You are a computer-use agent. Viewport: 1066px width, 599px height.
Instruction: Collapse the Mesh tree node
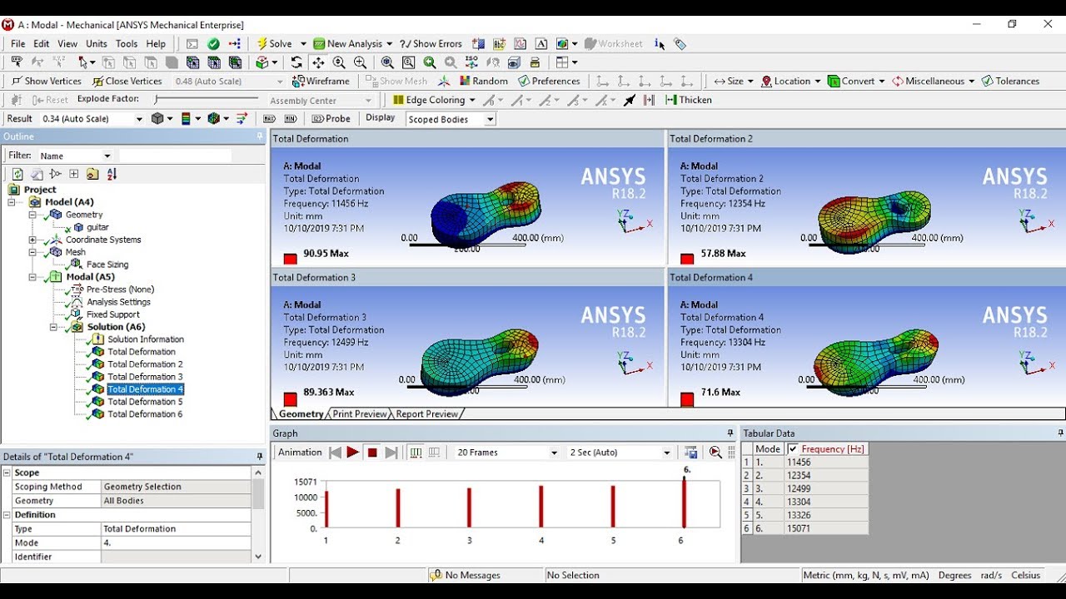coord(33,252)
